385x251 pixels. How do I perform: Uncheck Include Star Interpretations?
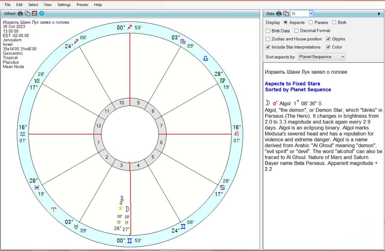tap(268, 47)
